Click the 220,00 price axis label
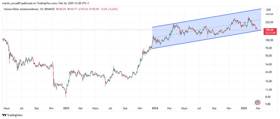The image size is (280, 119). click(x=270, y=22)
